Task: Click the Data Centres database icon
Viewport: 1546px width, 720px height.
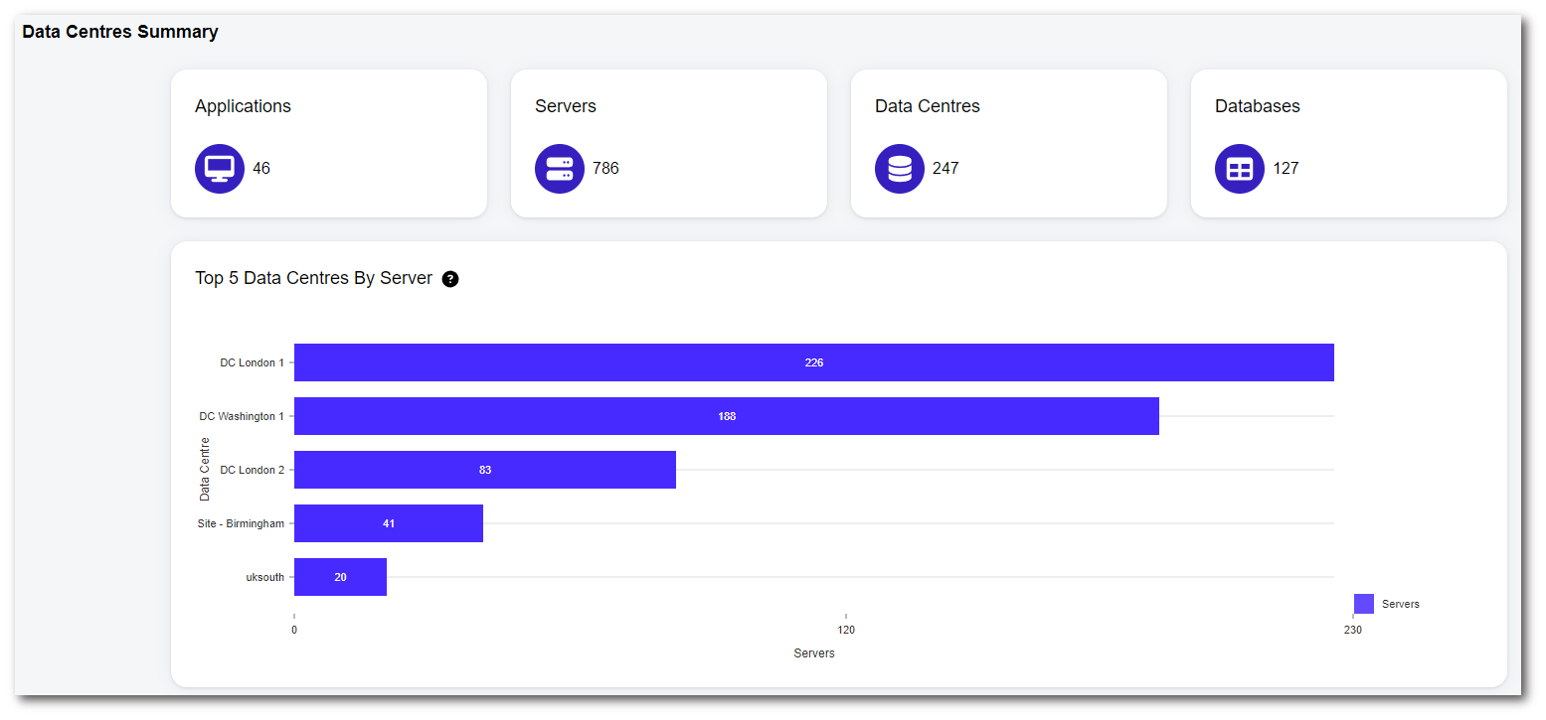Action: [x=900, y=169]
